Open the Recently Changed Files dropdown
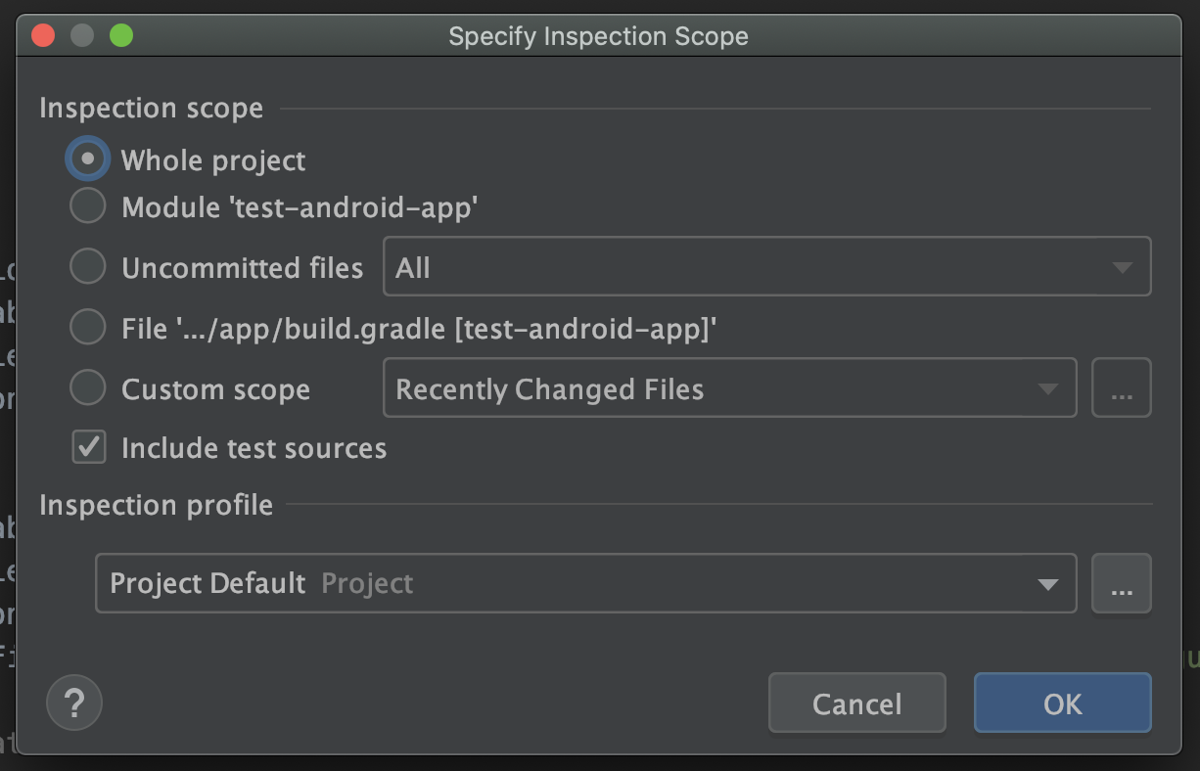 (729, 388)
